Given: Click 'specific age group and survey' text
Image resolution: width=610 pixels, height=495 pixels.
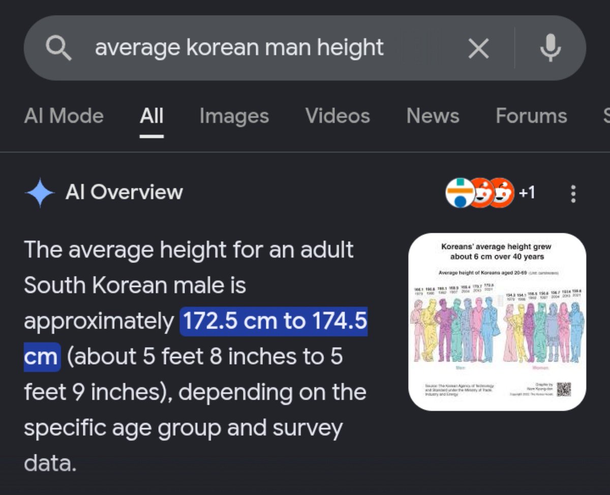Looking at the screenshot, I should tap(184, 429).
